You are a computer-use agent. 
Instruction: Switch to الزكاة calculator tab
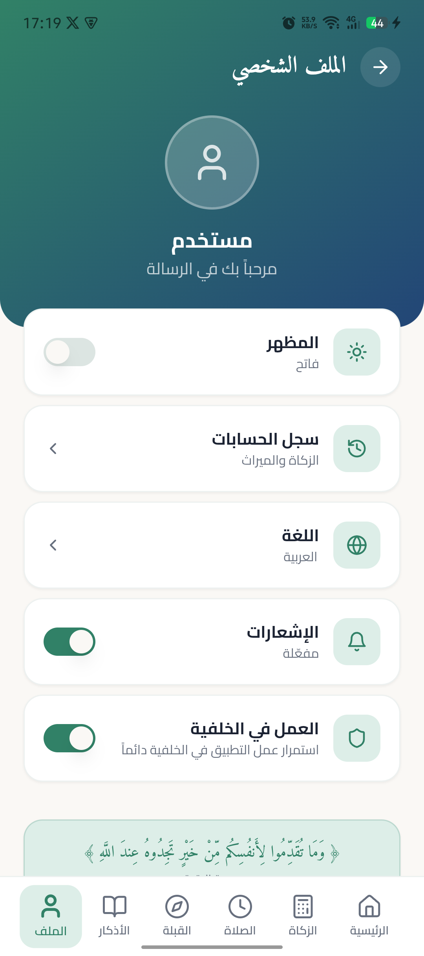point(303,915)
